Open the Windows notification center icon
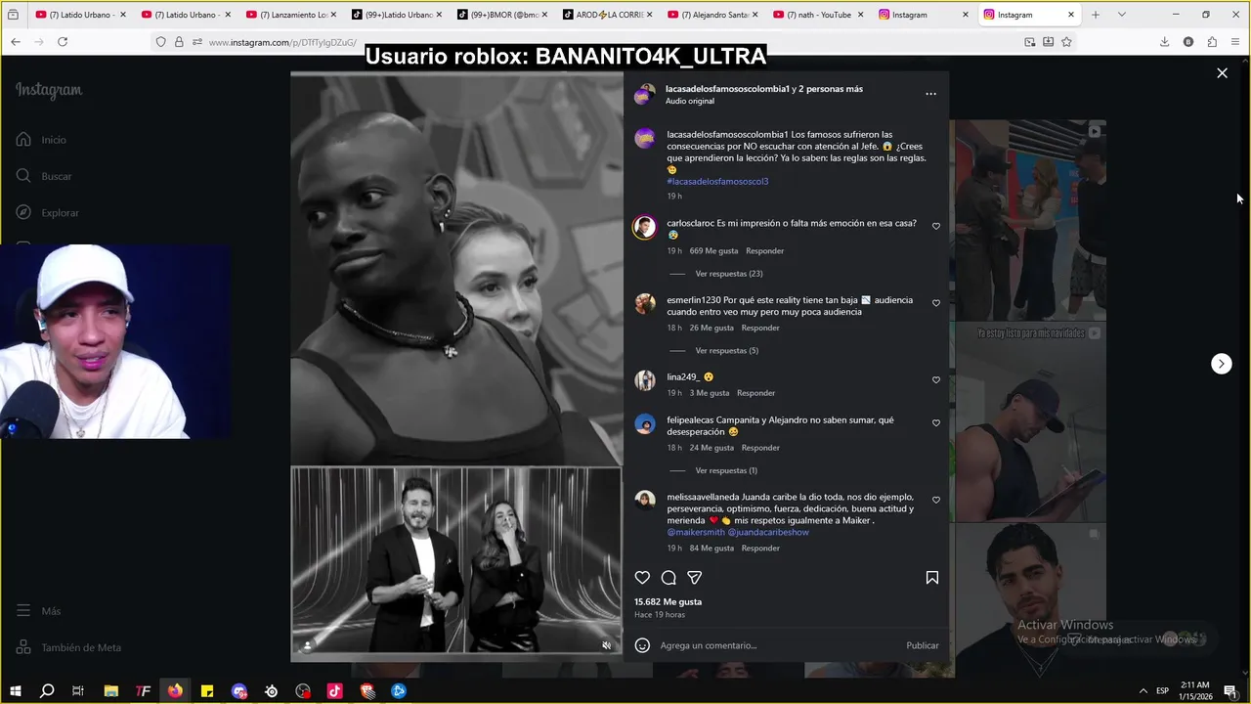This screenshot has width=1251, height=704. point(1230,691)
